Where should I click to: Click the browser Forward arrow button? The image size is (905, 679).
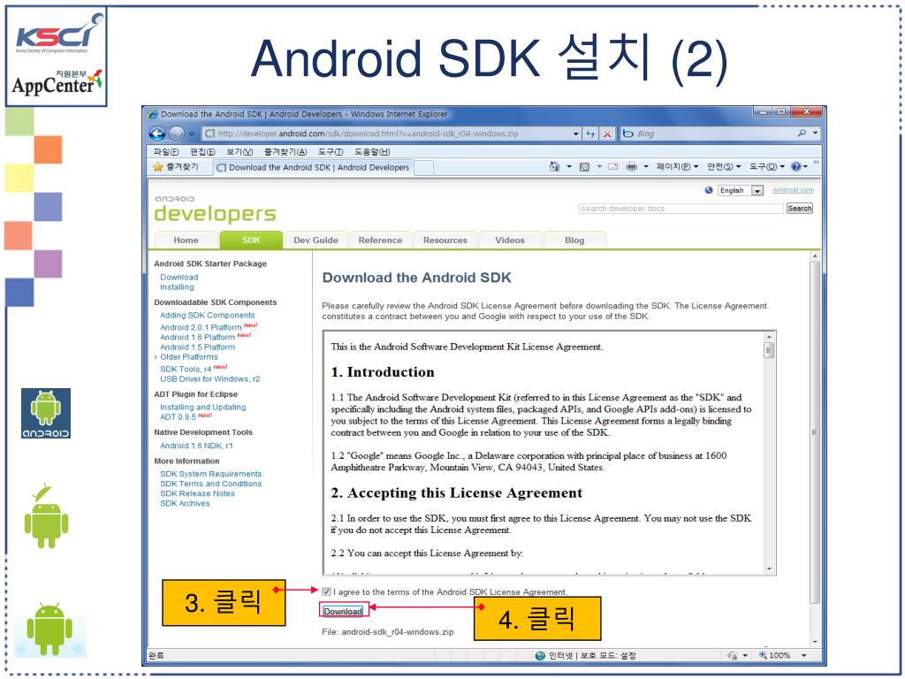tap(177, 134)
